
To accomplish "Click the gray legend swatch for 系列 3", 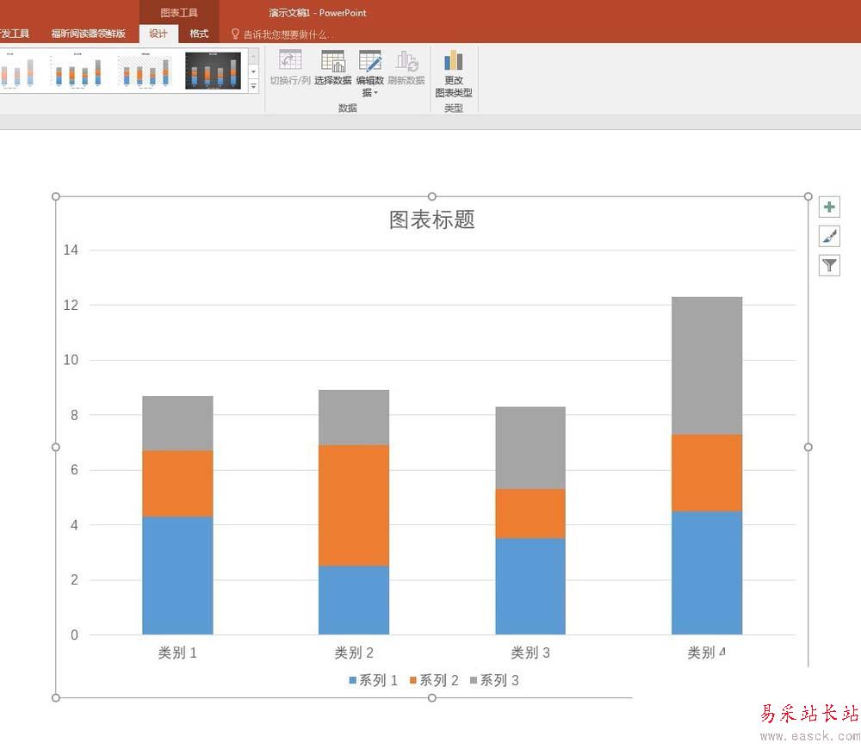I will (x=474, y=680).
